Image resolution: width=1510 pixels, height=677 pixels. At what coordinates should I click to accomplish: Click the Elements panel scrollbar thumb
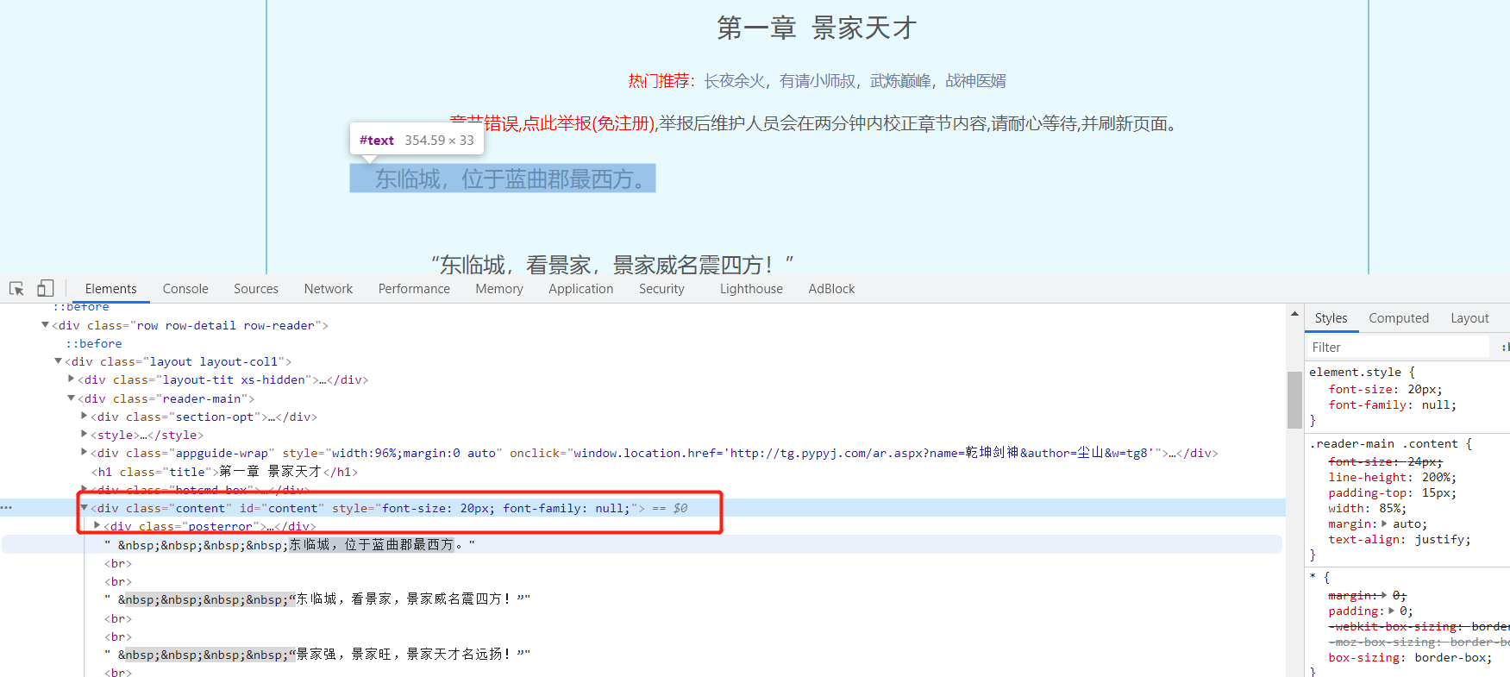(1294, 399)
